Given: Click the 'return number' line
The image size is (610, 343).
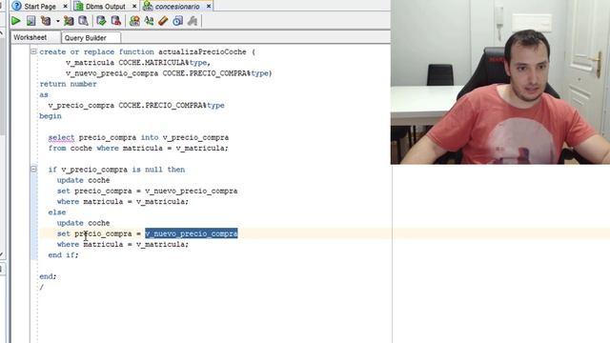Looking at the screenshot, I should [68, 84].
